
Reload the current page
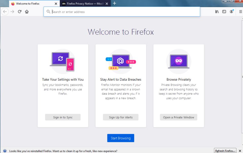pyautogui.click(x=20, y=12)
